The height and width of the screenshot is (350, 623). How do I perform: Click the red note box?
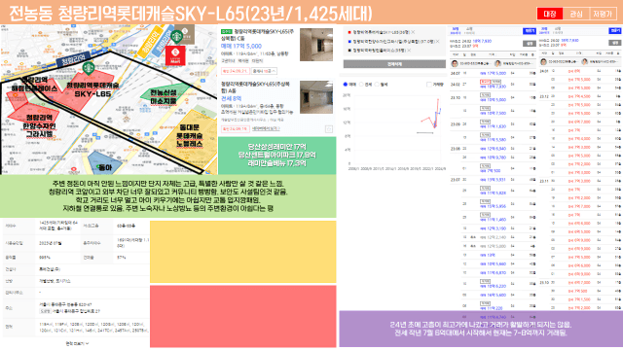coord(243,316)
